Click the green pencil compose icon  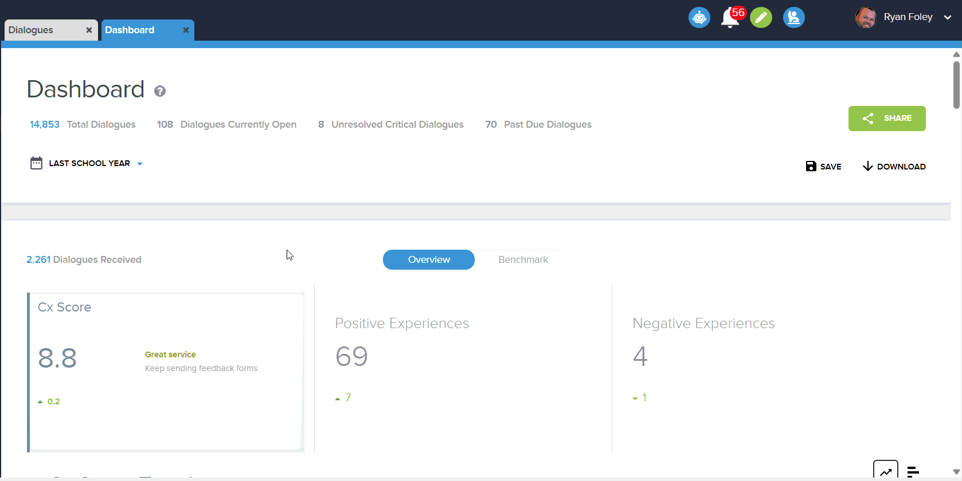point(761,18)
